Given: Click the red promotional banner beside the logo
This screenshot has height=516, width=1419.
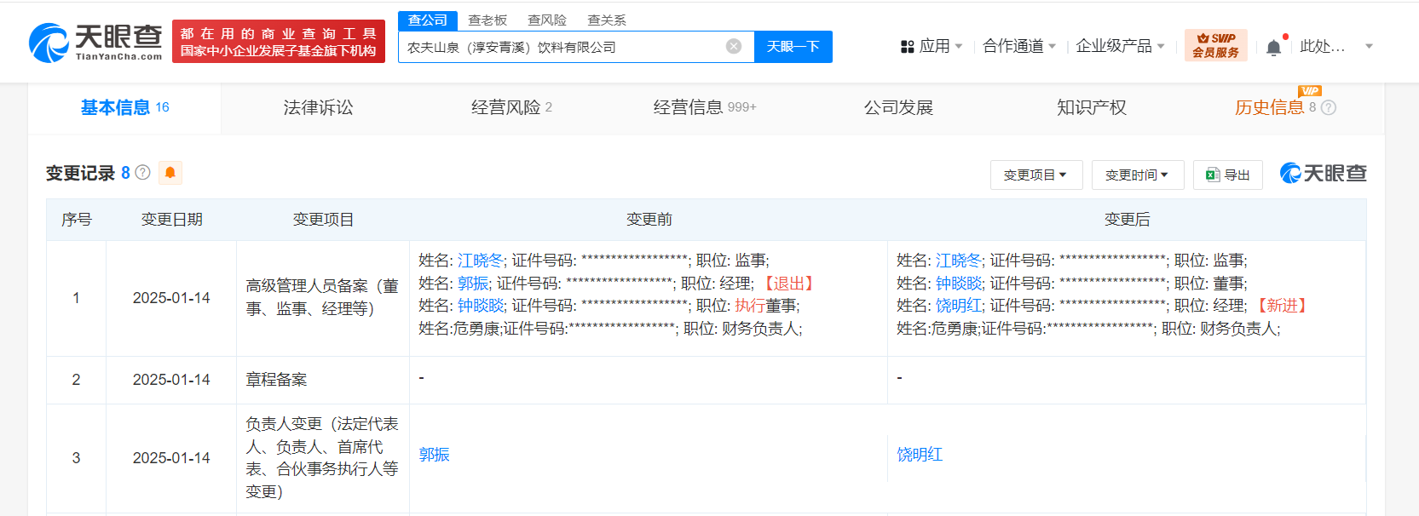Looking at the screenshot, I should click(x=279, y=42).
